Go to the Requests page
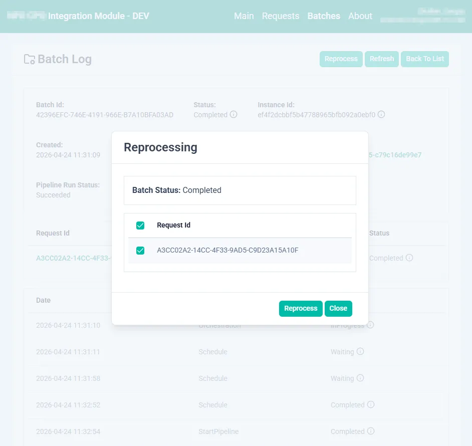 click(x=281, y=16)
